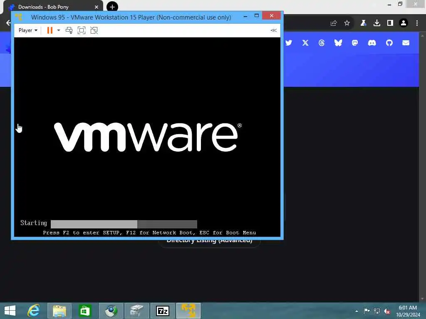
Task: Show Chrome downloads tray
Action: tap(376, 23)
